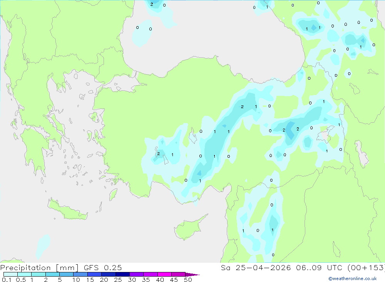This screenshot has width=385, height=282.
Task: Click the 35–40 mm purple legend swatch
Action: click(x=151, y=274)
